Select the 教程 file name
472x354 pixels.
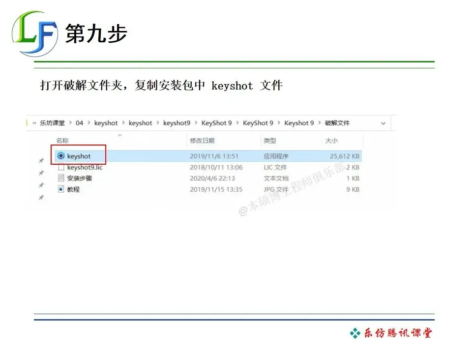click(73, 189)
